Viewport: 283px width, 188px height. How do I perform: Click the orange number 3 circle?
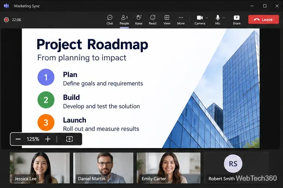coord(46,123)
